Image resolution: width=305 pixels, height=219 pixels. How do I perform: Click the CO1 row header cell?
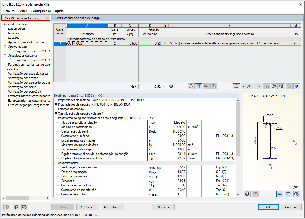(x=60, y=43)
